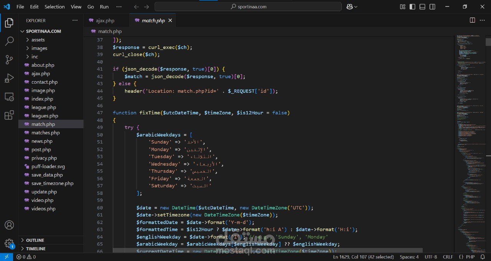Toggle the bottom panel
This screenshot has height=261, width=491.
422,7
